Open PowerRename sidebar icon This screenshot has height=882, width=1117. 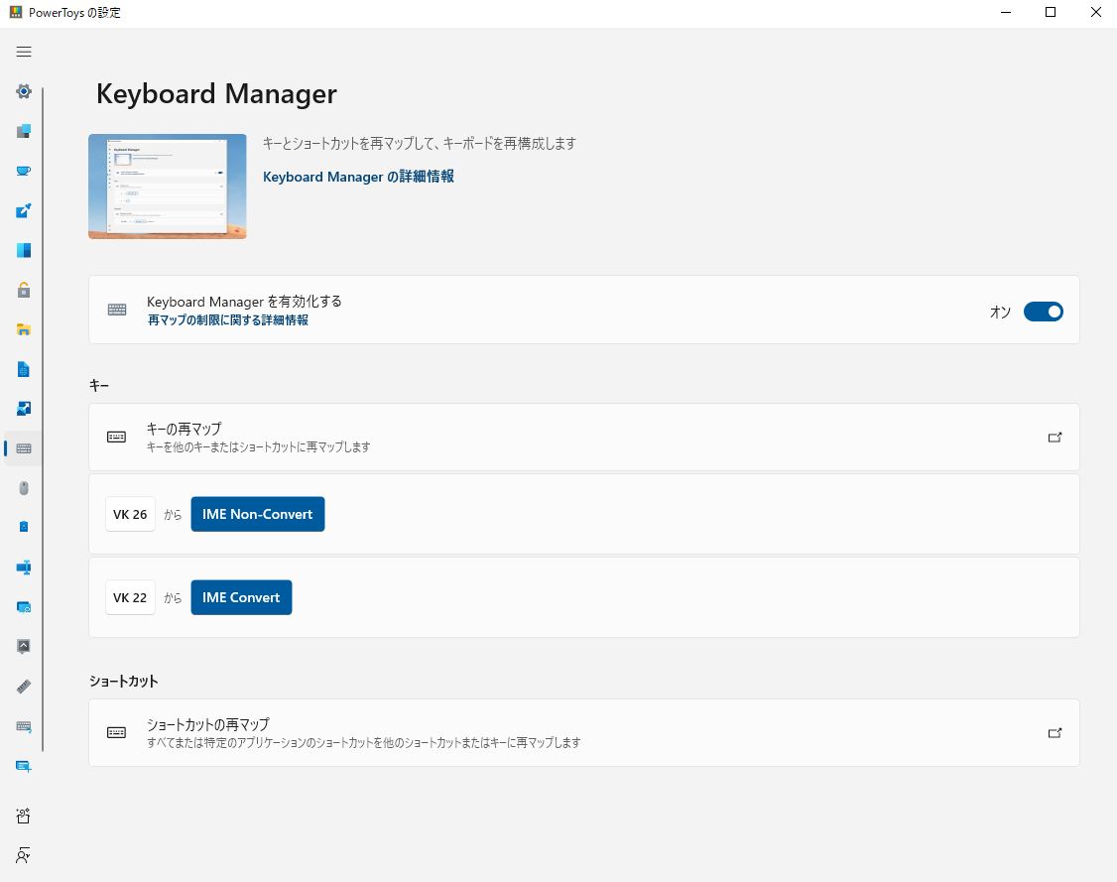click(24, 567)
